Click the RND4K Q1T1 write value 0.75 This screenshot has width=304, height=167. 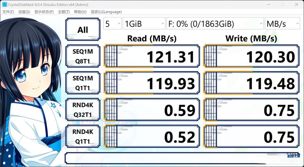pyautogui.click(x=251, y=136)
